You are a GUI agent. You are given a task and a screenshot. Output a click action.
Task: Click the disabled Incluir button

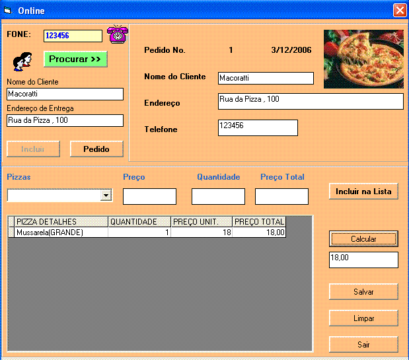pyautogui.click(x=33, y=149)
